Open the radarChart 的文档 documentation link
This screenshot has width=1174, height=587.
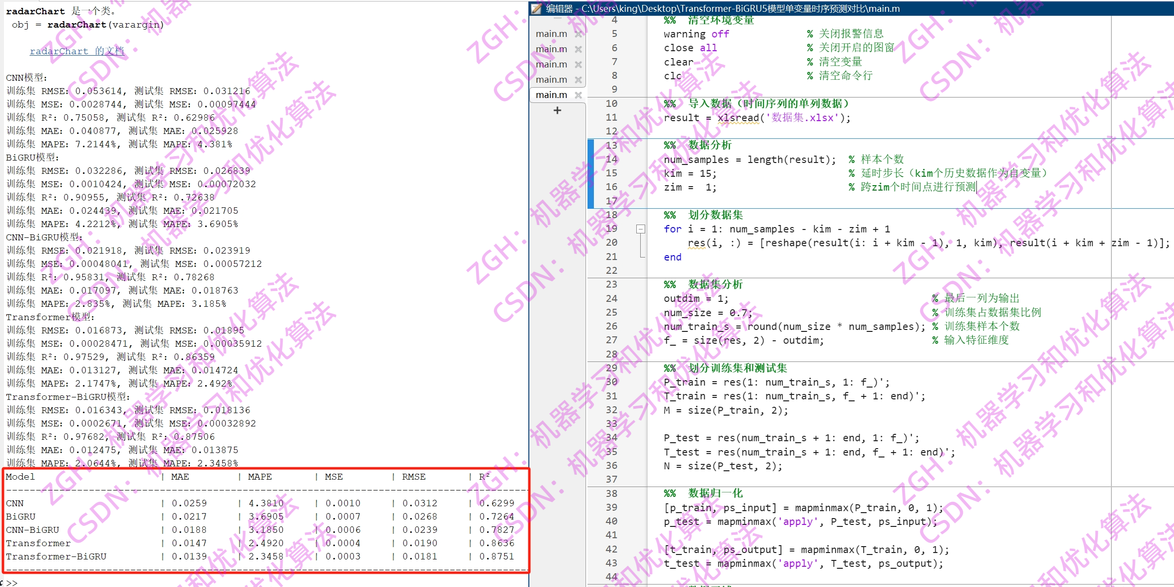[x=76, y=51]
